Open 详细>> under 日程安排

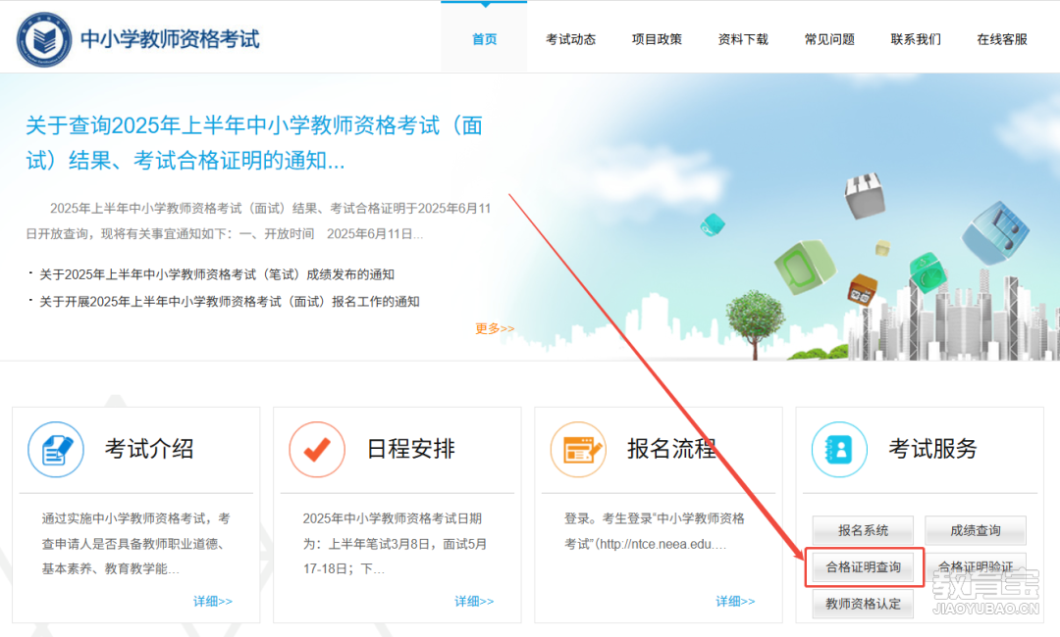[474, 601]
